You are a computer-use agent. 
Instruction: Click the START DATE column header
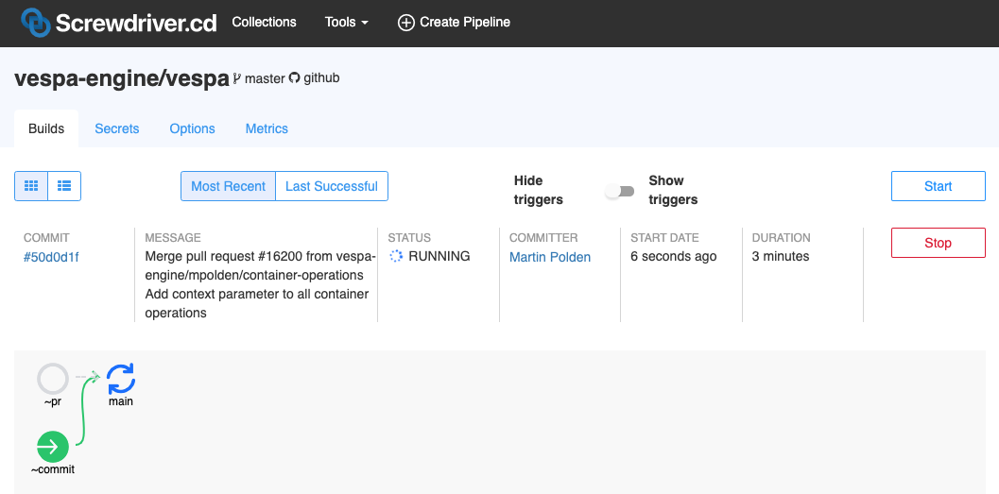664,237
